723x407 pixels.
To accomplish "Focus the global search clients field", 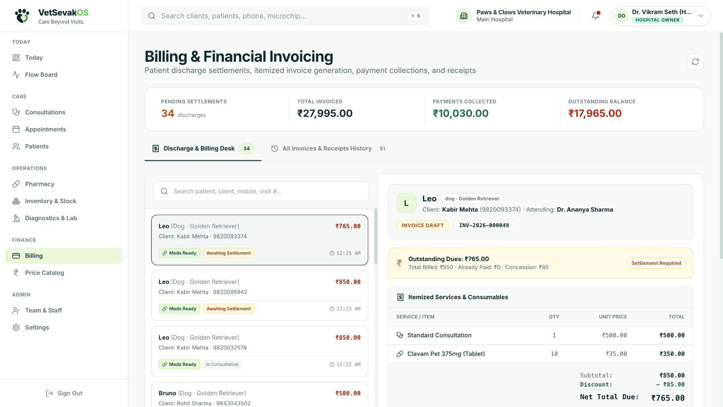I will click(x=285, y=16).
